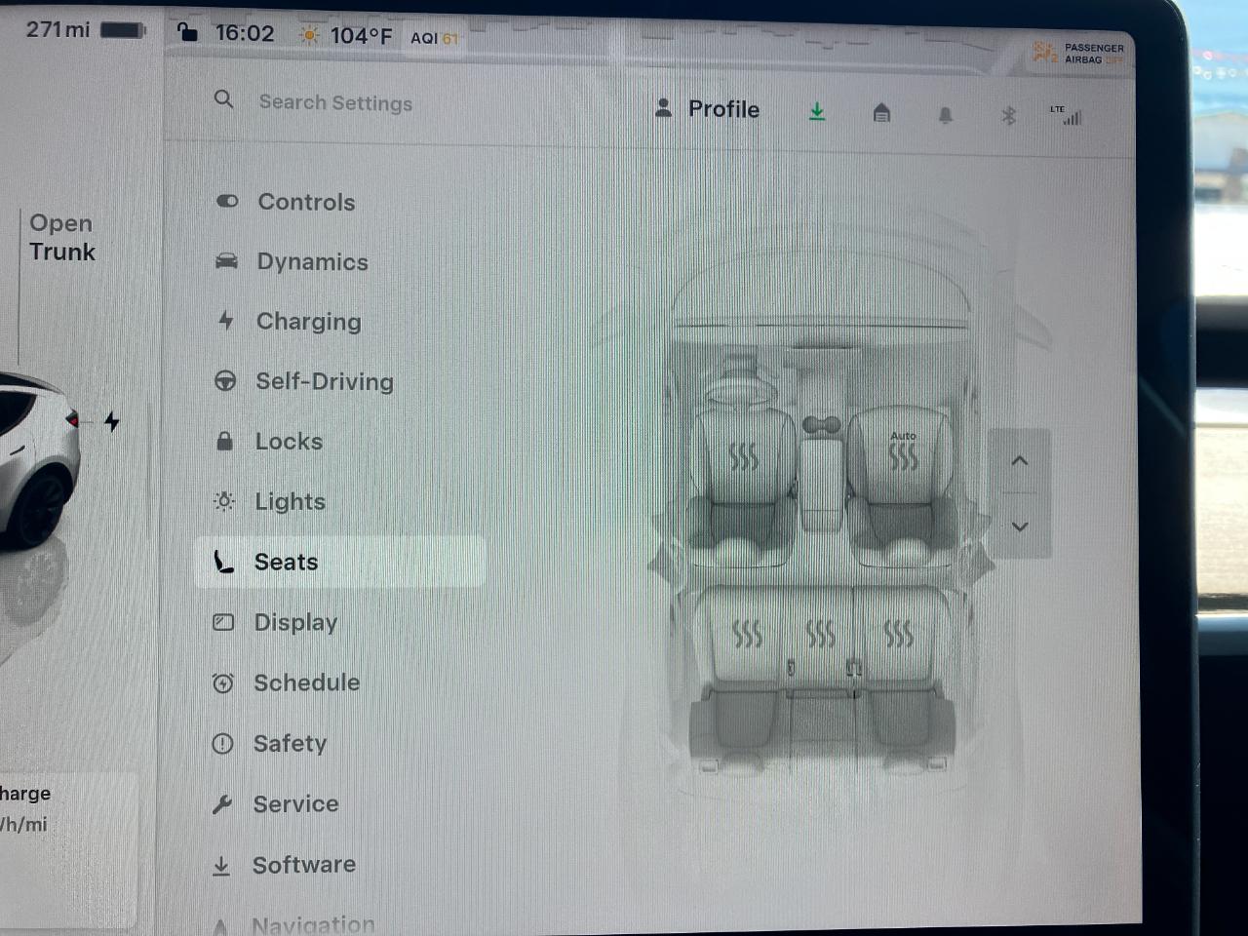Click the Self-Driving steering wheel icon
The height and width of the screenshot is (936, 1248).
(x=225, y=380)
